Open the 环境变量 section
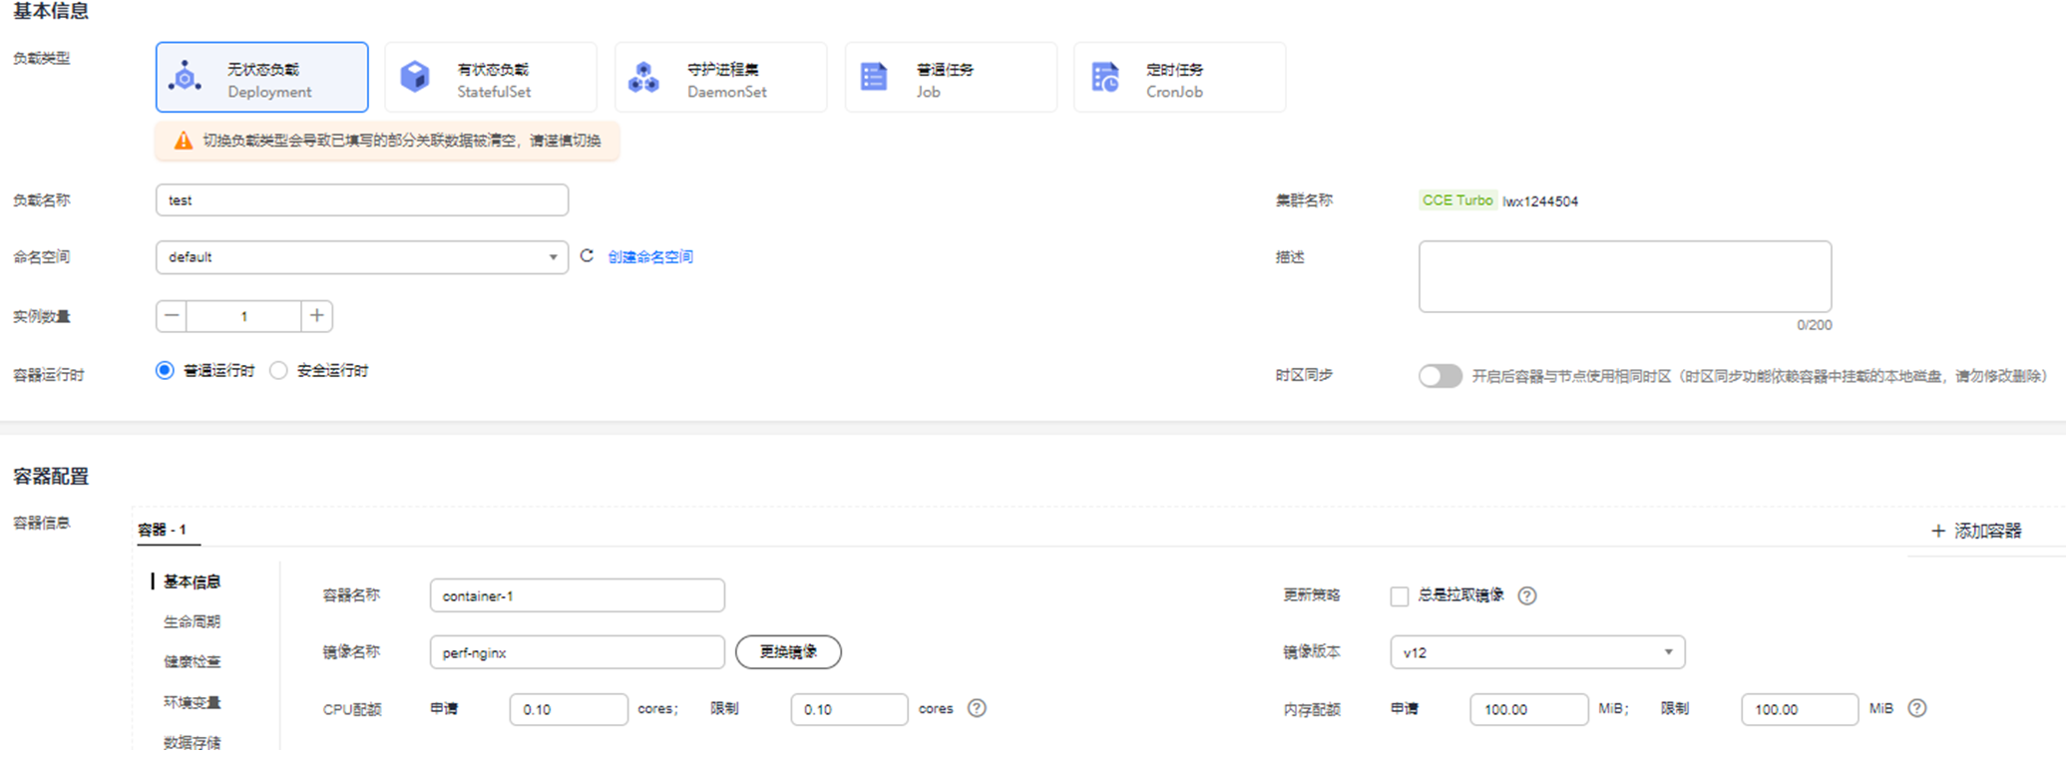2066x765 pixels. click(192, 702)
